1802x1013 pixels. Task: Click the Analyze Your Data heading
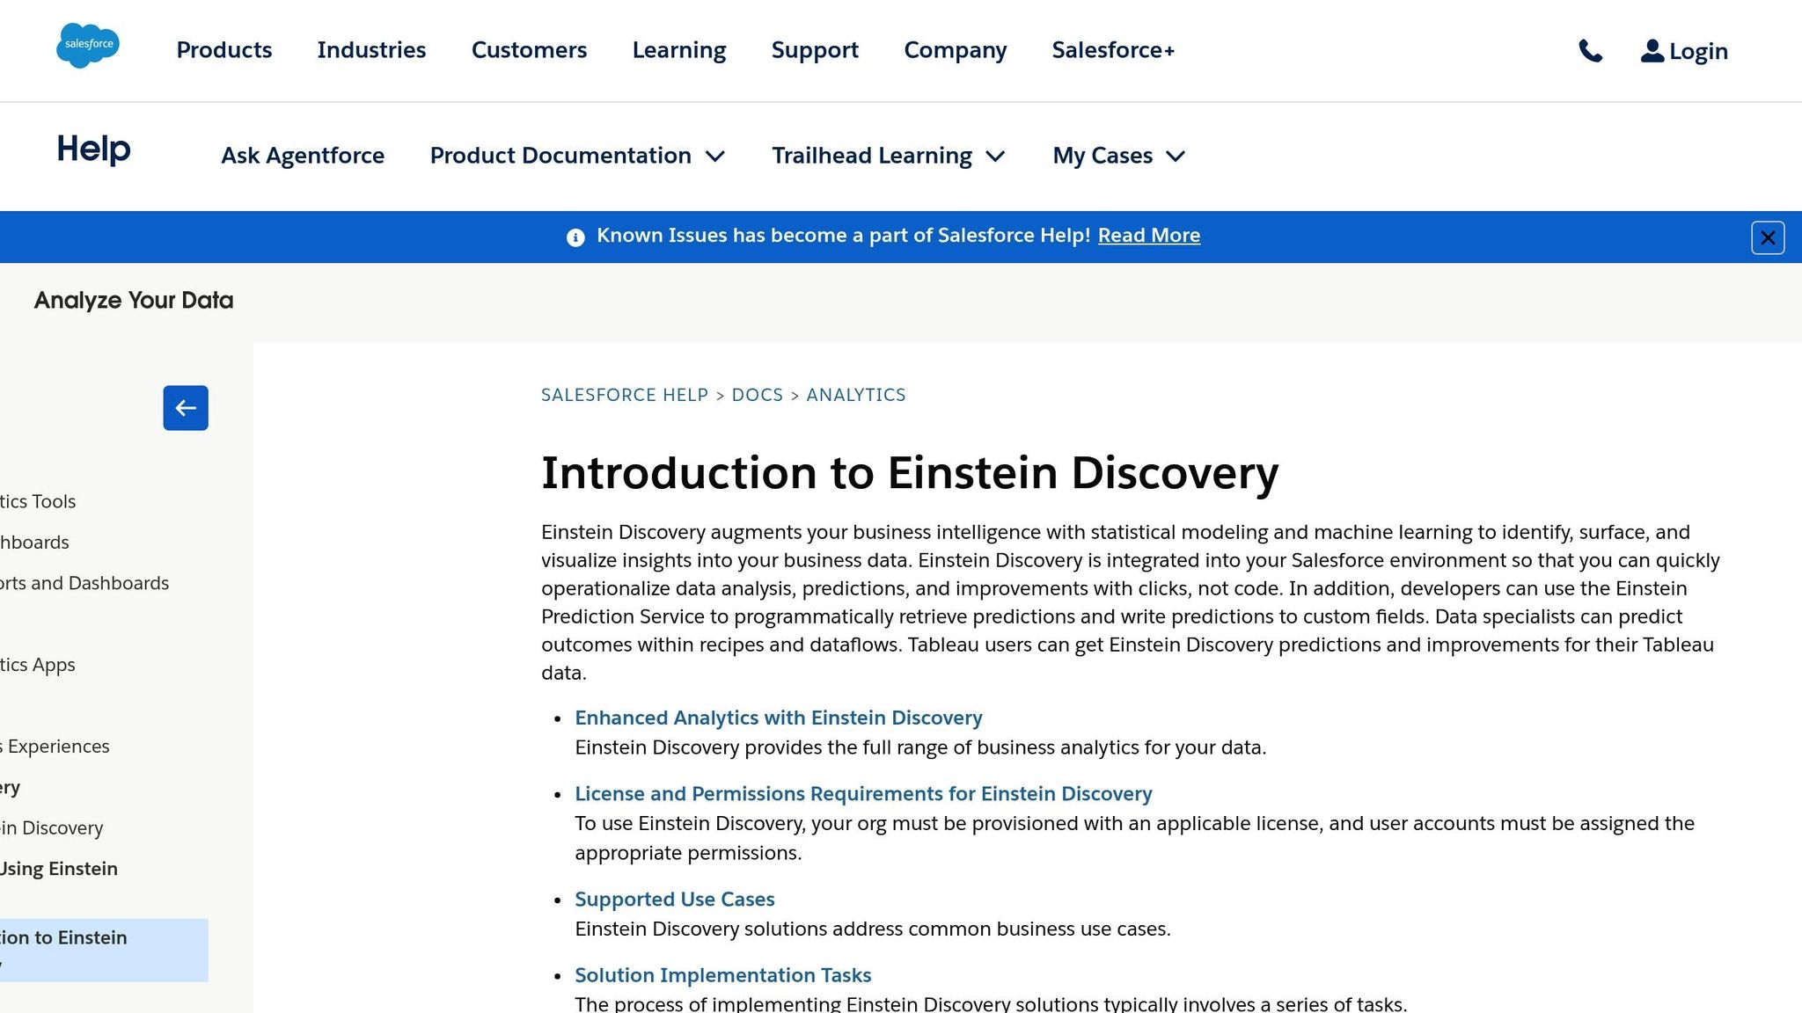point(134,301)
